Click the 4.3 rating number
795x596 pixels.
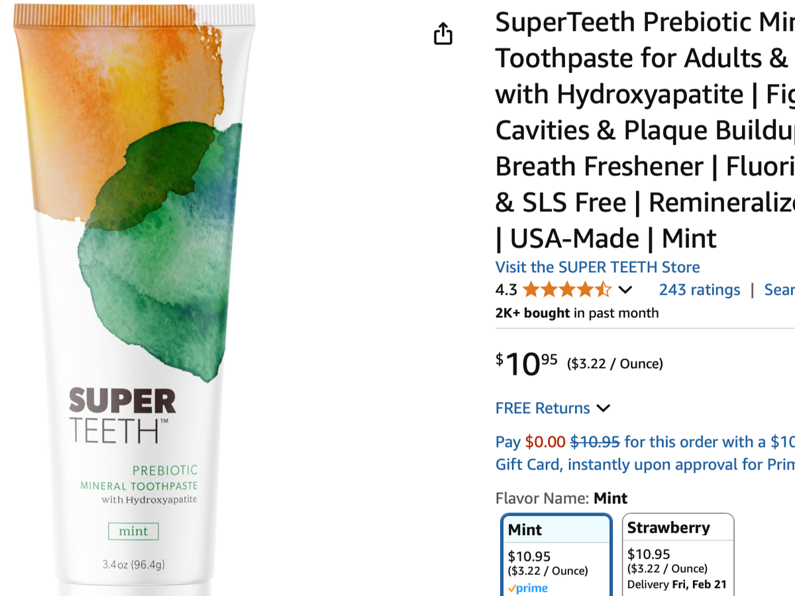click(506, 290)
